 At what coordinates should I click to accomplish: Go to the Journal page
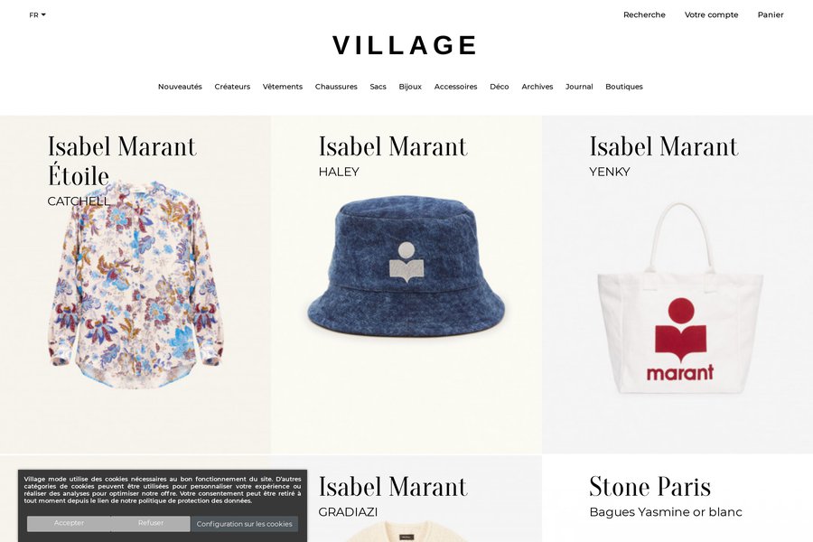click(x=579, y=87)
